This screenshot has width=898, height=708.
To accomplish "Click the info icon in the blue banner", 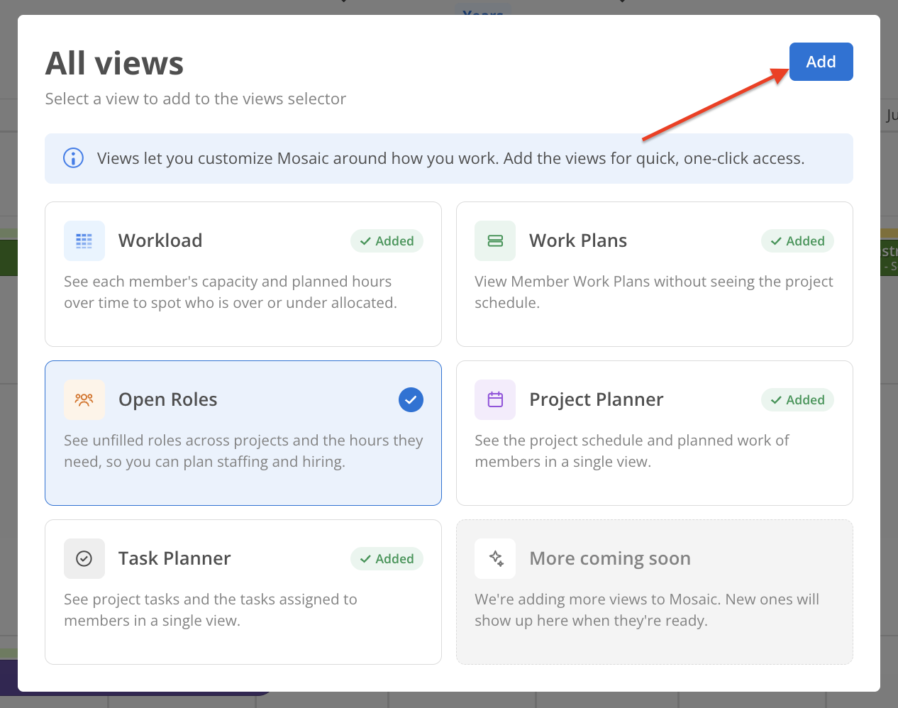I will [x=73, y=158].
